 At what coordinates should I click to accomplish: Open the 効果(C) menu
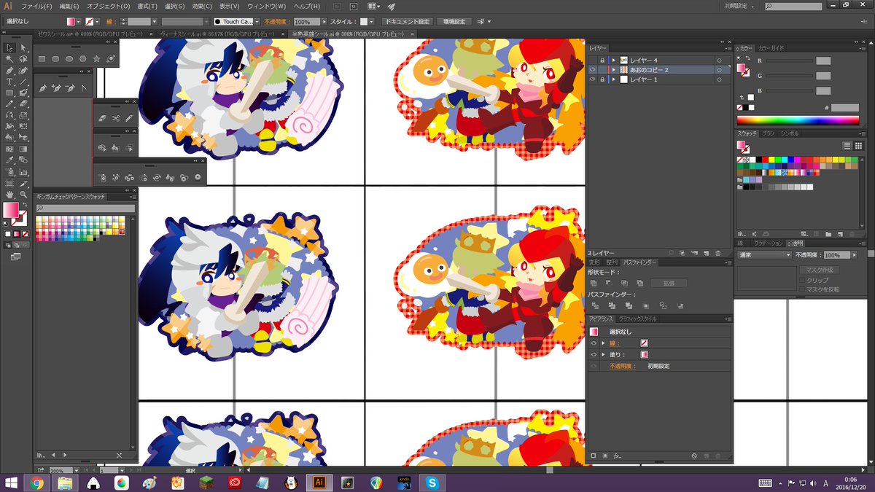coord(202,7)
